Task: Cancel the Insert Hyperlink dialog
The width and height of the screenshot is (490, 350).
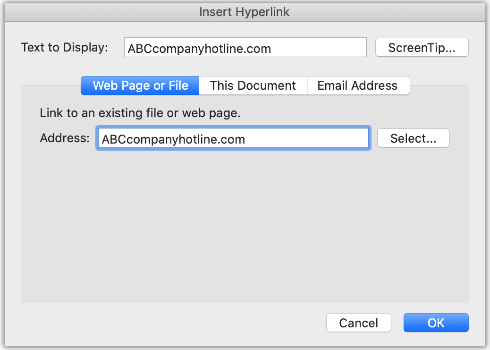Action: [x=358, y=323]
